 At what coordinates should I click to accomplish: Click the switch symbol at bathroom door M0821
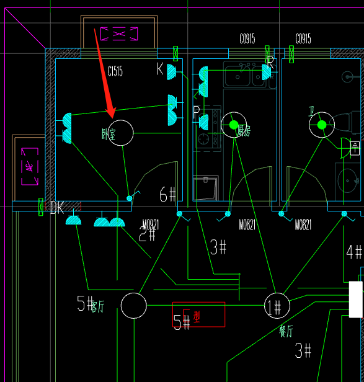(282, 214)
